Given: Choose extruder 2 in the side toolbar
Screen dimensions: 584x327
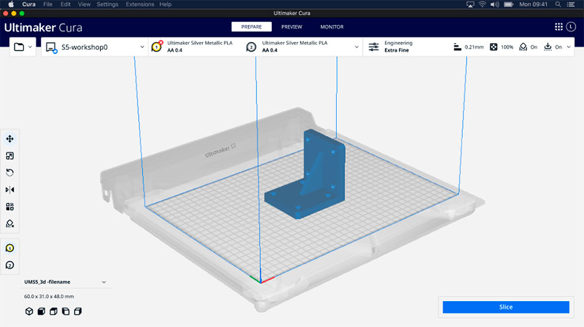Looking at the screenshot, I should click(10, 265).
